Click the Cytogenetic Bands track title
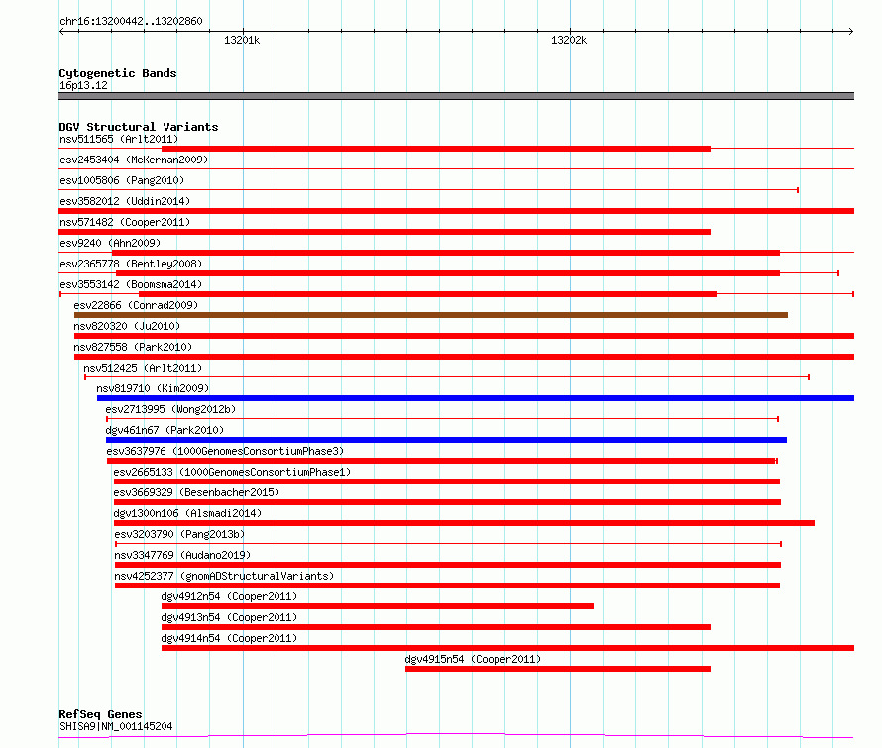This screenshot has width=882, height=748. (118, 73)
